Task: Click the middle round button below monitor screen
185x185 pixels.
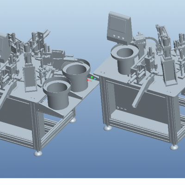Action: tap(119, 37)
